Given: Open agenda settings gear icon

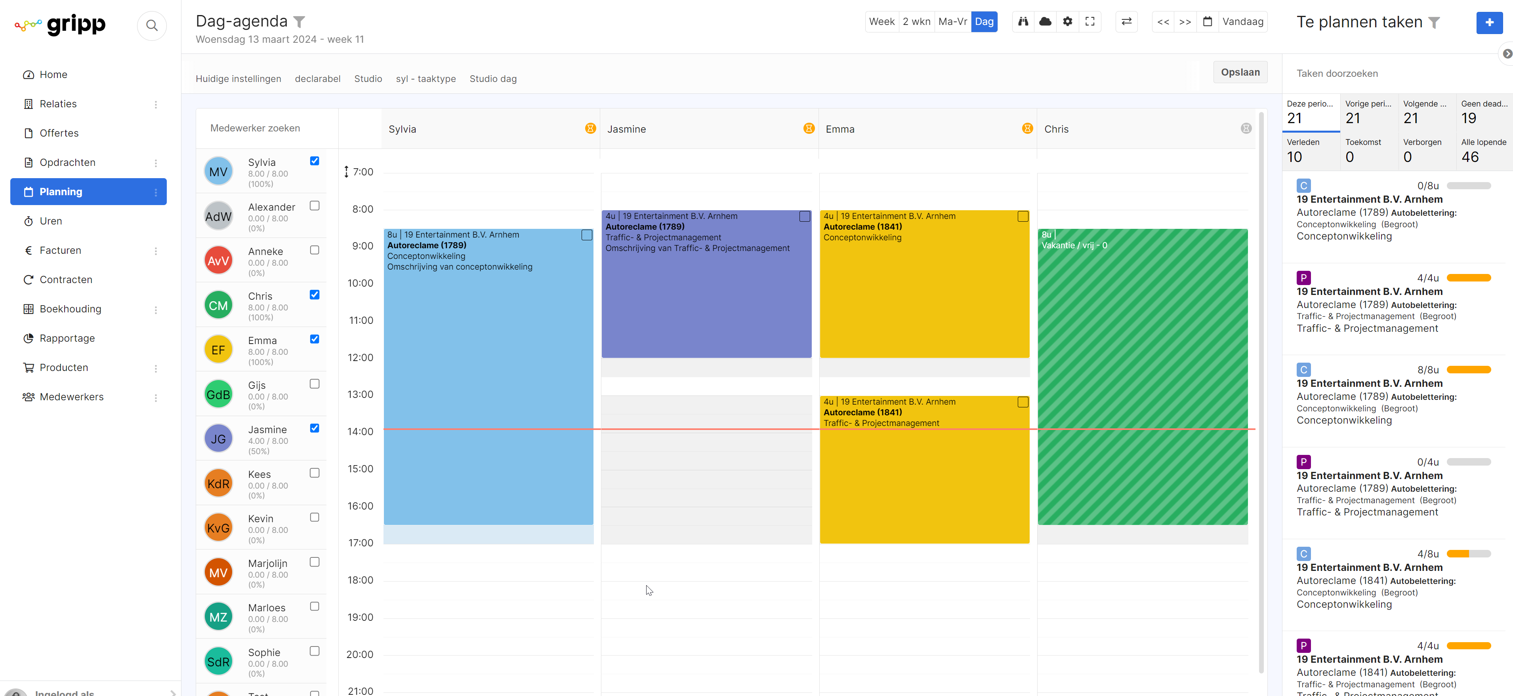Looking at the screenshot, I should (x=1068, y=22).
